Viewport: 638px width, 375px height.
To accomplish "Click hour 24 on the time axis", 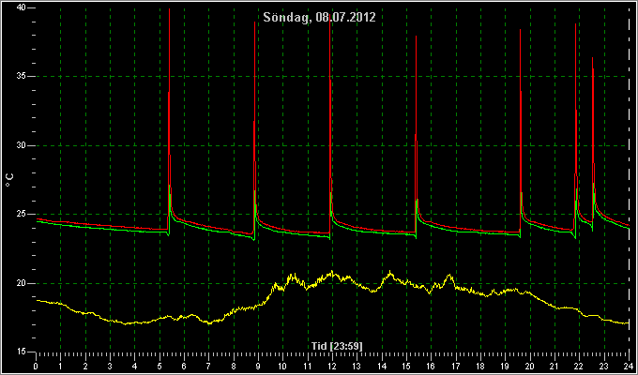I will click(x=629, y=367).
